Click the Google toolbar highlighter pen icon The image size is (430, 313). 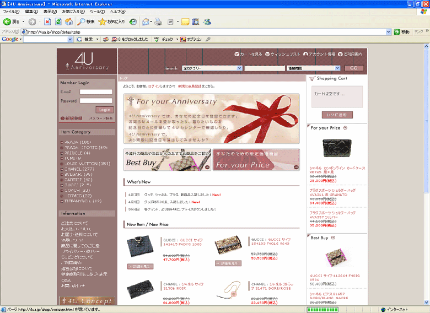coord(208,39)
